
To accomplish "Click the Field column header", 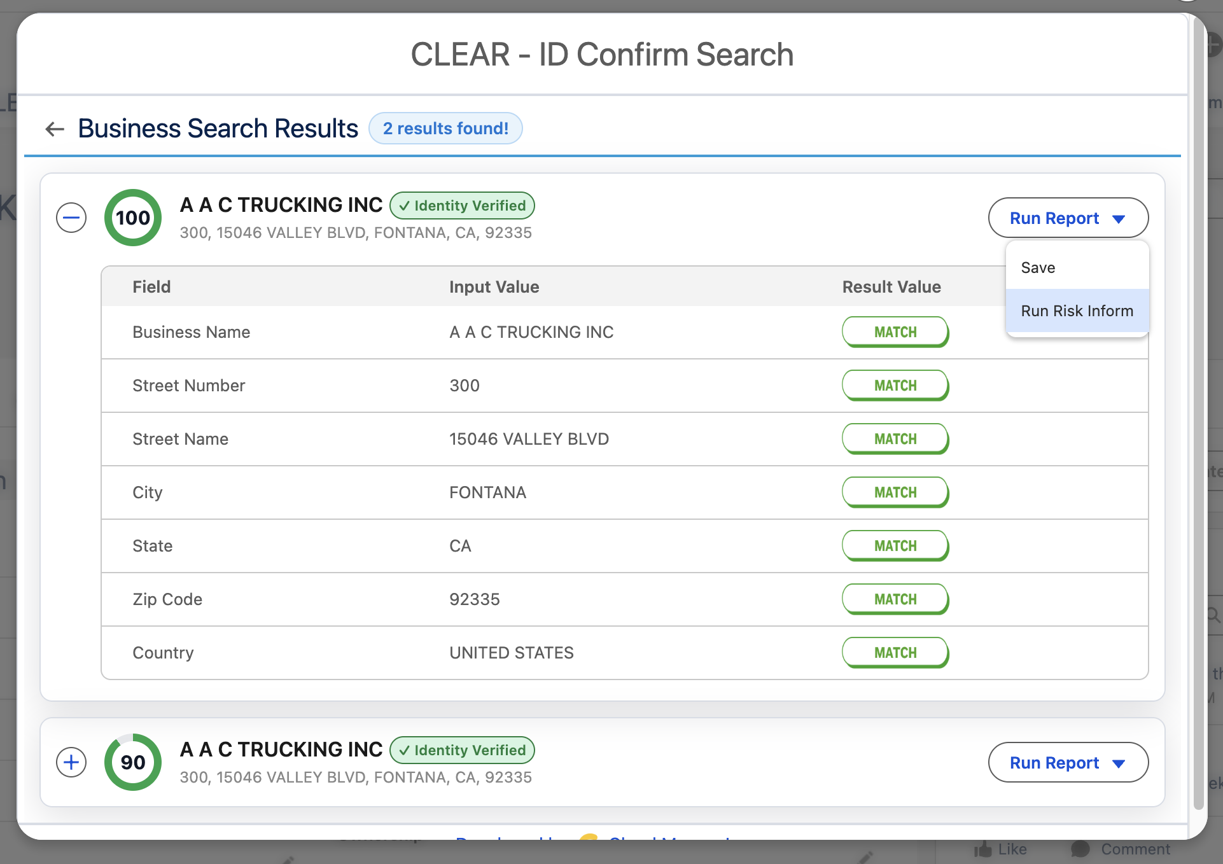I will click(151, 287).
